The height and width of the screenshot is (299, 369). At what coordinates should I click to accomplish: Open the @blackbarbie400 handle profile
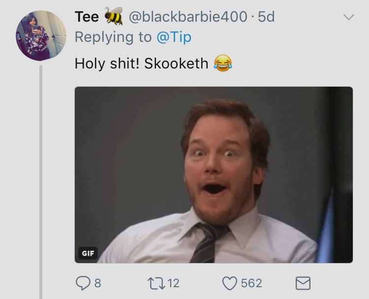click(187, 17)
